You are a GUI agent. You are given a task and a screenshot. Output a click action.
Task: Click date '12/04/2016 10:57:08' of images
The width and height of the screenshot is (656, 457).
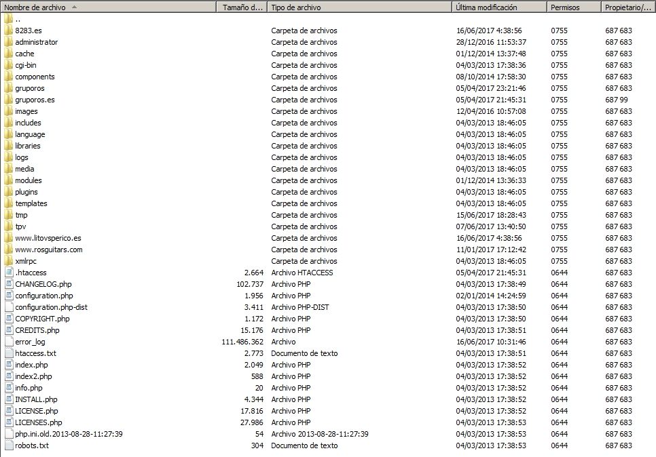coord(491,111)
